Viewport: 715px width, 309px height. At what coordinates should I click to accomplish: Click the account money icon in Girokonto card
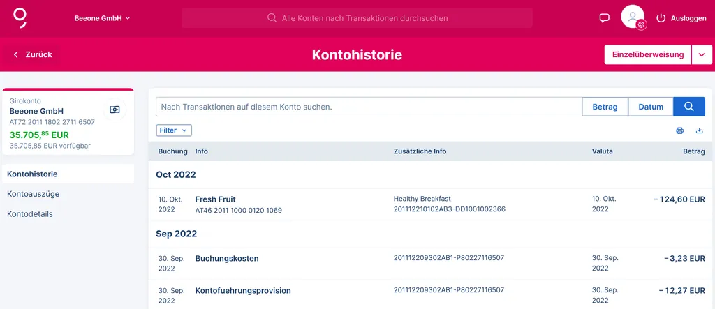tap(115, 110)
